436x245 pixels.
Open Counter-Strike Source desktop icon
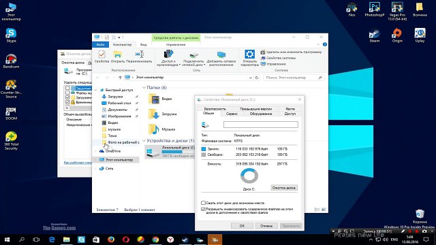pyautogui.click(x=11, y=88)
